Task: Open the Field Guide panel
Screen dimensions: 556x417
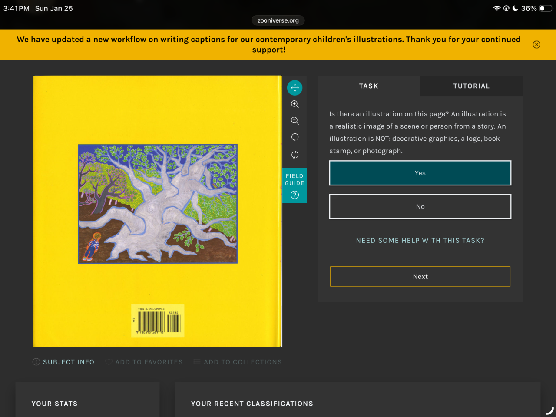Action: (x=295, y=185)
